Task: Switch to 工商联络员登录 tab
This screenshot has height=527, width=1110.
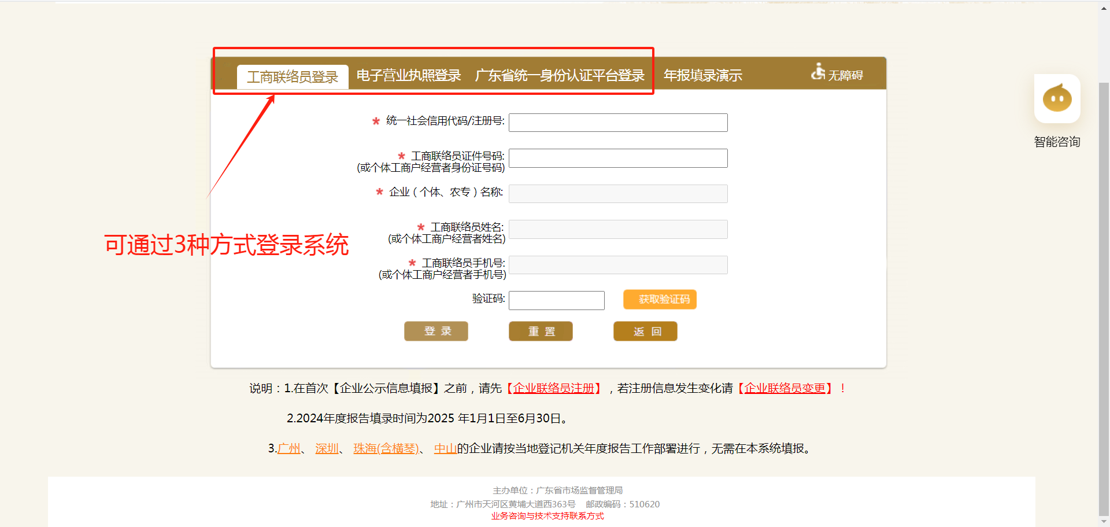Action: point(293,77)
